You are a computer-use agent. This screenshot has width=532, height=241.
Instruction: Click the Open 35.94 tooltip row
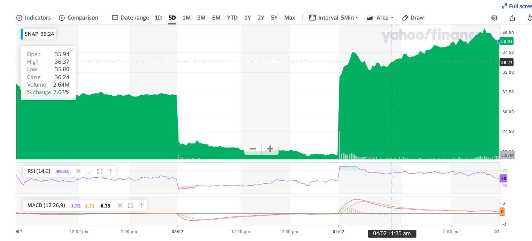coord(48,54)
